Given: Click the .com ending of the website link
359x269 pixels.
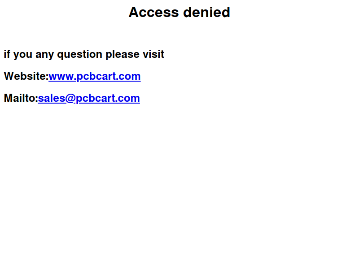Looking at the screenshot, I should (x=128, y=77).
